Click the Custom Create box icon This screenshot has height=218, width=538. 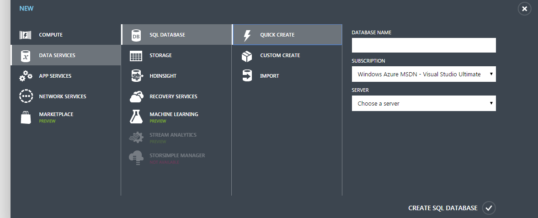click(x=247, y=56)
